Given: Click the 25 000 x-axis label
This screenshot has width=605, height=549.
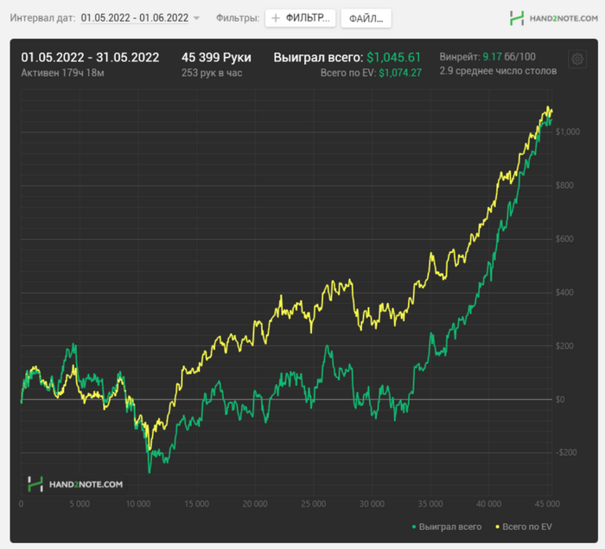Looking at the screenshot, I should point(313,503).
